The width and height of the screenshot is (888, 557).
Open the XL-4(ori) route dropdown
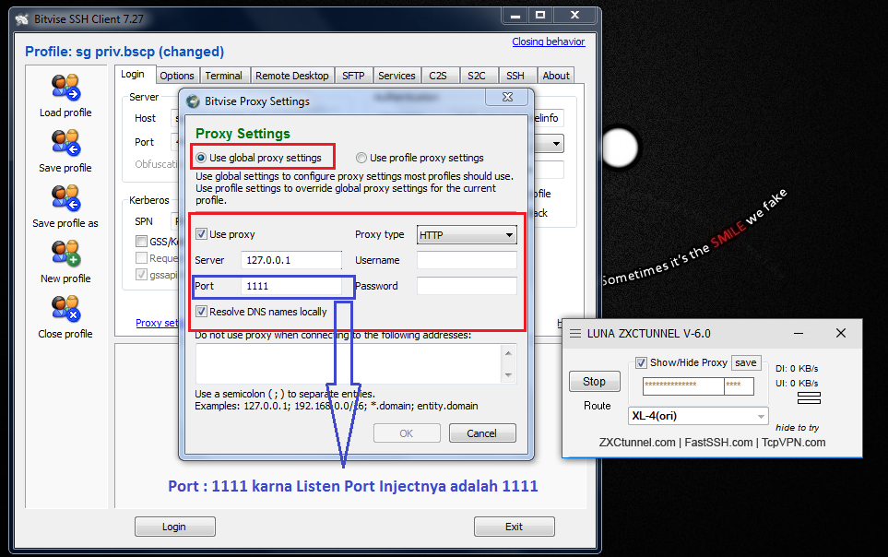(x=698, y=416)
